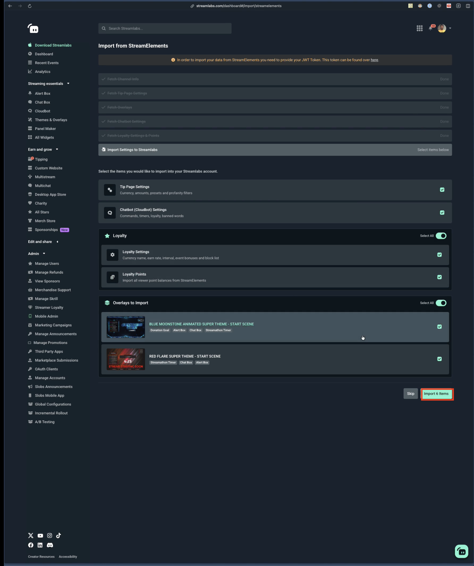Screen dimensions: 474x566
Task: Click the site info icon in address bar
Action: click(x=192, y=6)
